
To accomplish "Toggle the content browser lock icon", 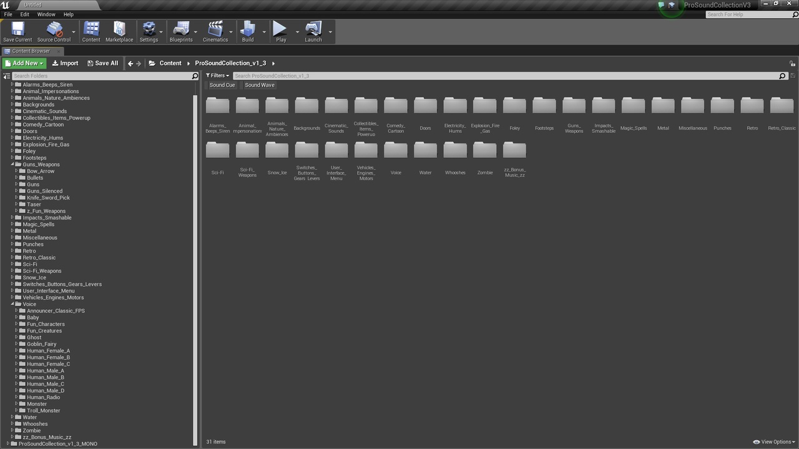I will click(x=792, y=64).
